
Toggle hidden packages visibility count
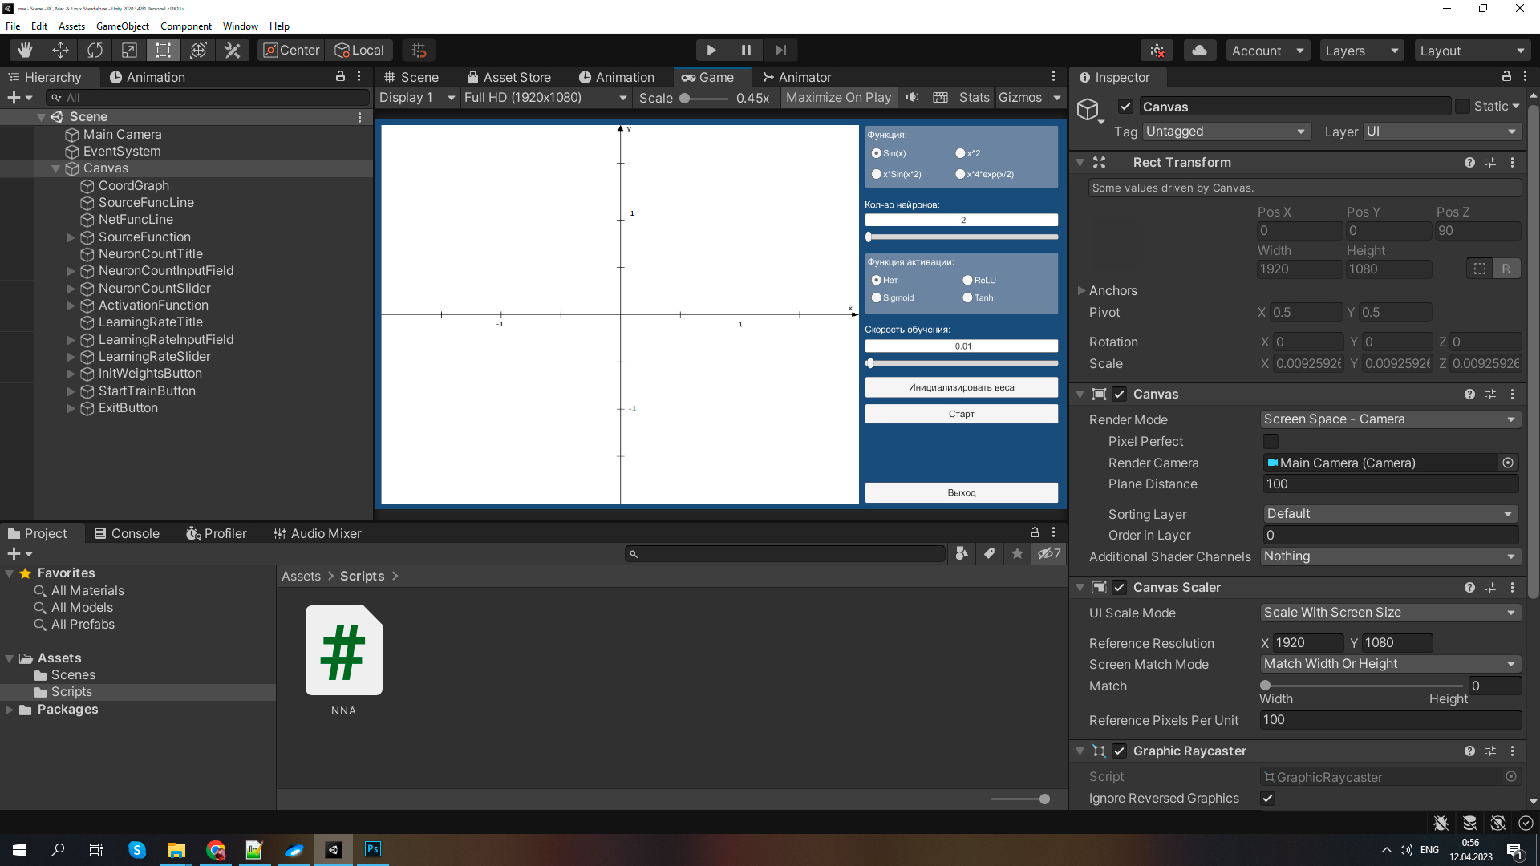point(1049,553)
